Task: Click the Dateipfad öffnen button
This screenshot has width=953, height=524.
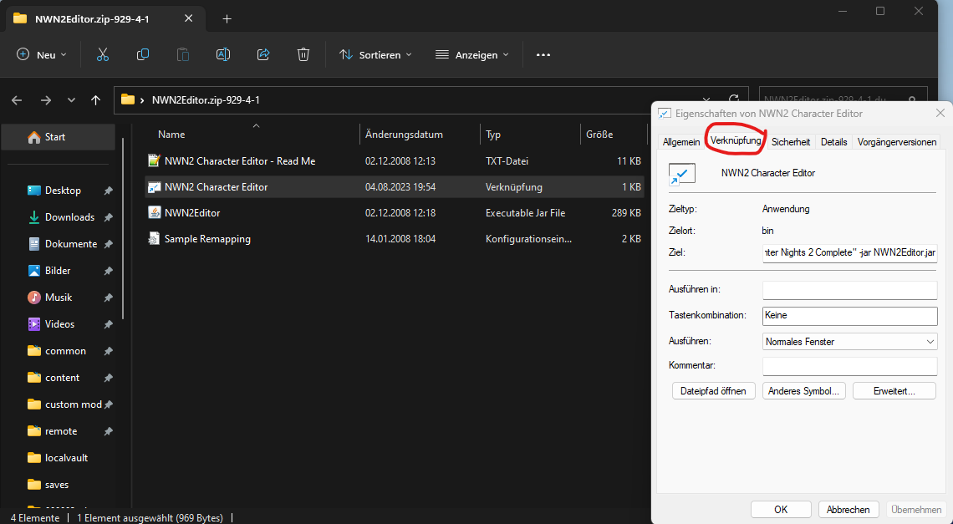Action: (714, 391)
